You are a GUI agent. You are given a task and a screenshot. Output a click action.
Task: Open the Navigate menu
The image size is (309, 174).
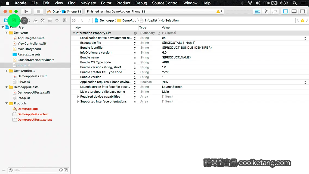88,3
